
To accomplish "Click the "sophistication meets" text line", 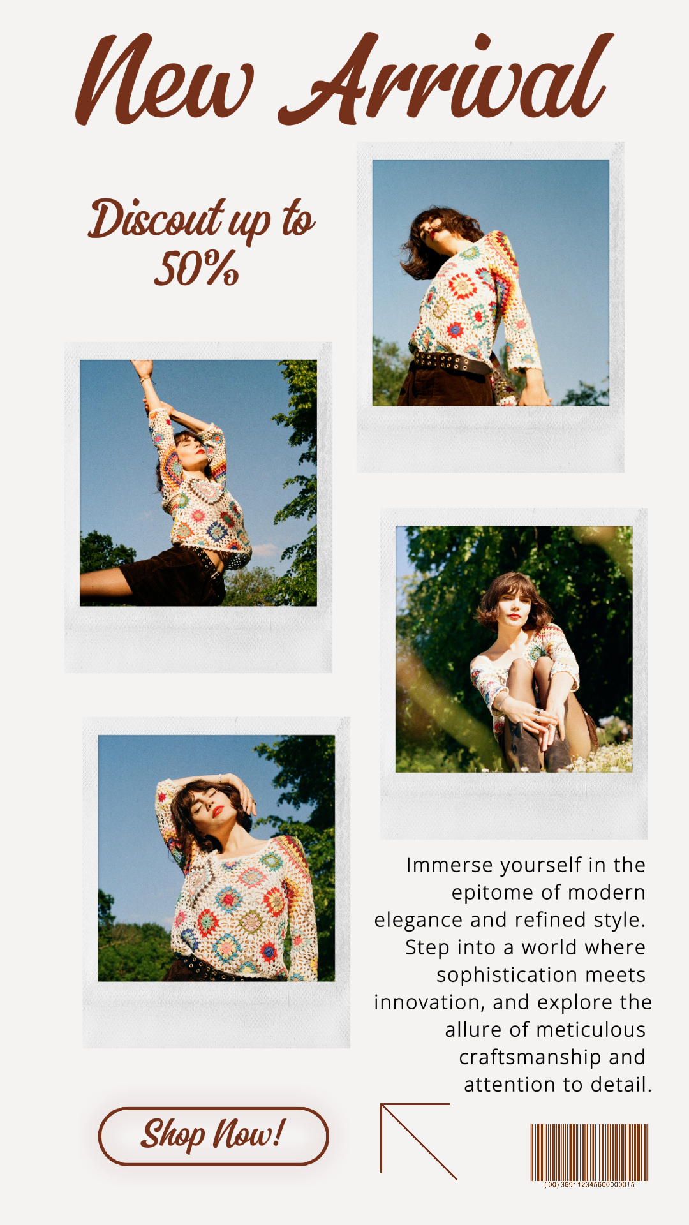I will [x=541, y=975].
